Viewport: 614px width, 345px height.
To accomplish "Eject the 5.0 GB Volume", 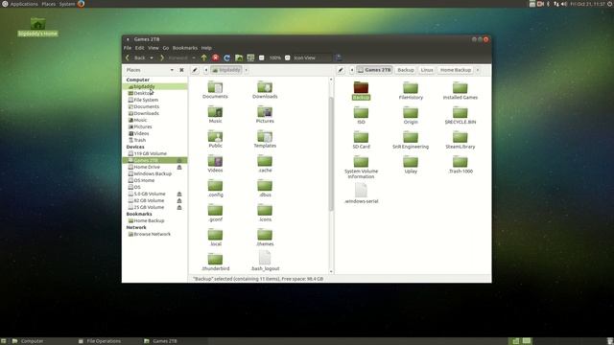I will [179, 194].
